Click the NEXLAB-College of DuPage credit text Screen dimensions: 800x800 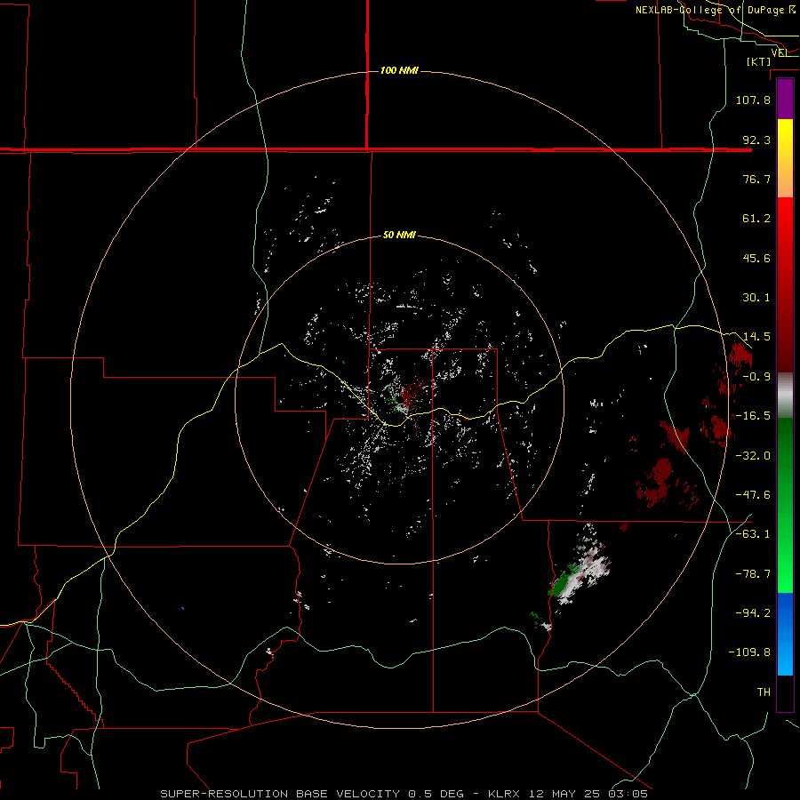pyautogui.click(x=716, y=10)
